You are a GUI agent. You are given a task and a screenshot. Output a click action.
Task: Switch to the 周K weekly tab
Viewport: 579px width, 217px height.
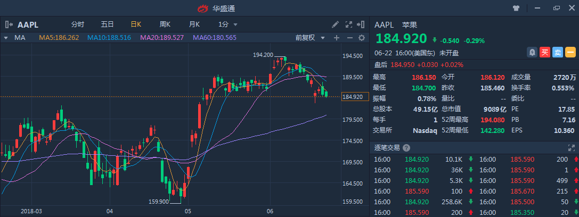point(165,24)
